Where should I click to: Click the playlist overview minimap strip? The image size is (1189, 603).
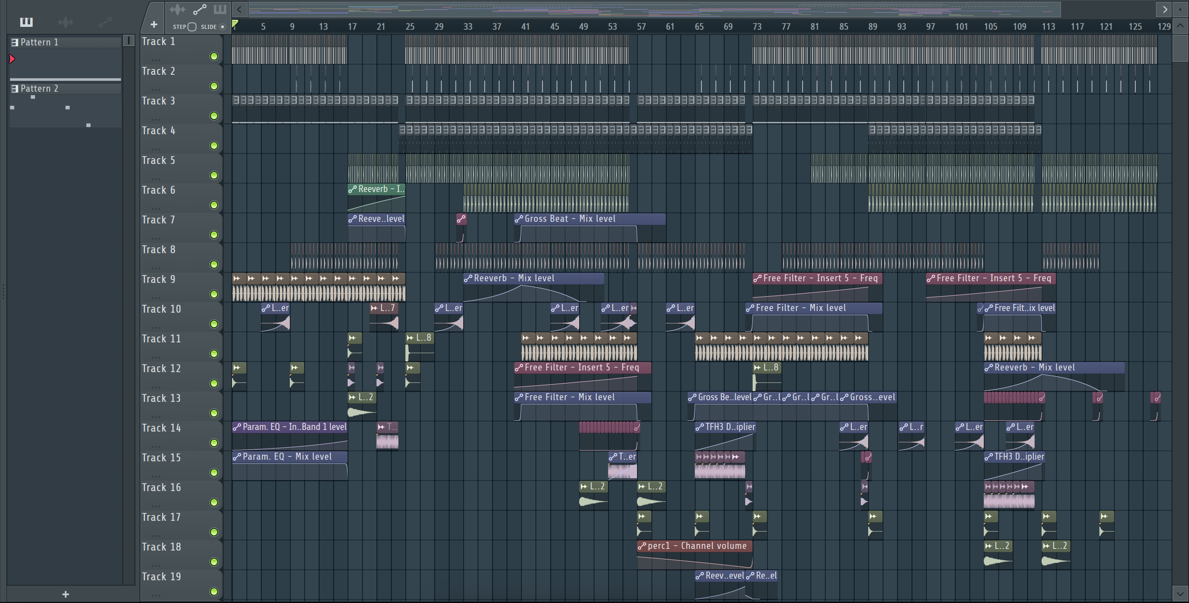[x=654, y=9]
